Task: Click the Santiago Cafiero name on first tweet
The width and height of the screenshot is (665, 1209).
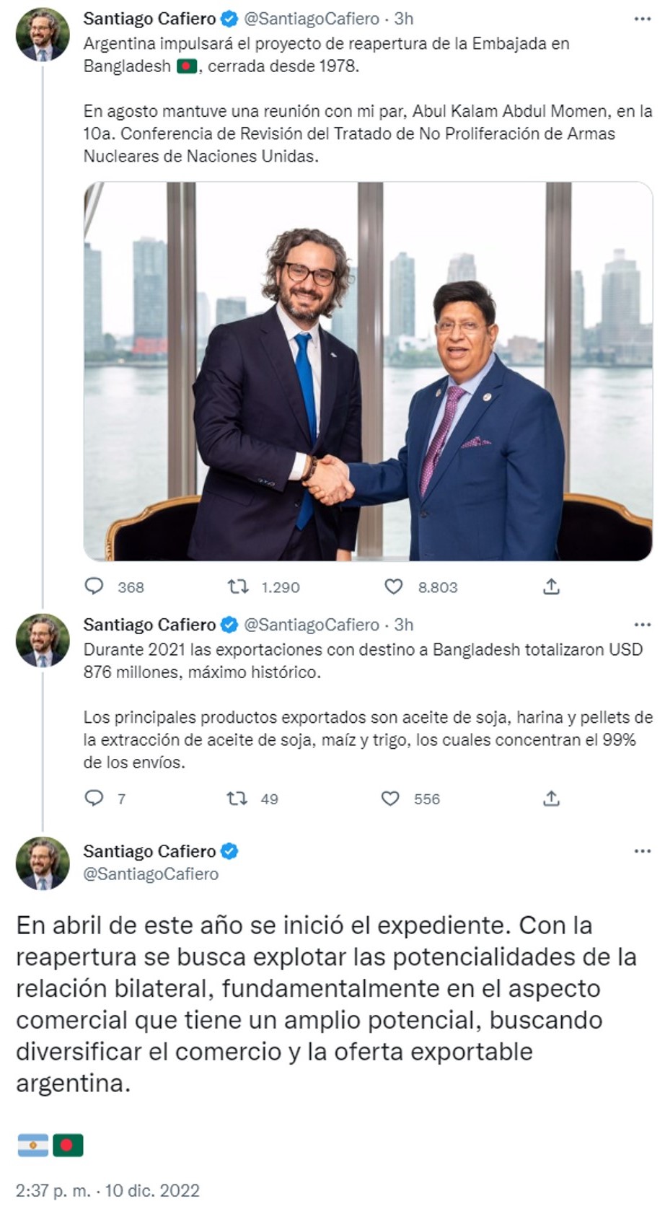Action: click(x=149, y=18)
